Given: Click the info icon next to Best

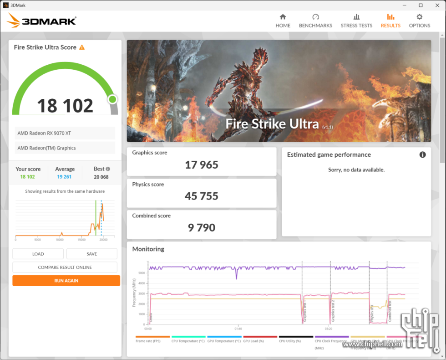Looking at the screenshot, I should tap(108, 169).
